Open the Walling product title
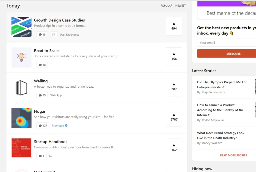256x172 pixels. pyautogui.click(x=41, y=81)
